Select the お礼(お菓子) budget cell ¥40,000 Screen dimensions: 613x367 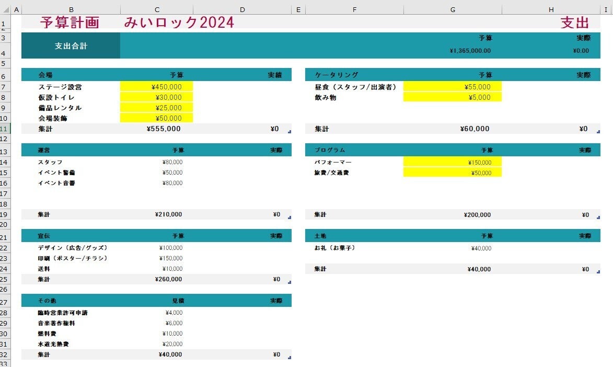click(453, 248)
